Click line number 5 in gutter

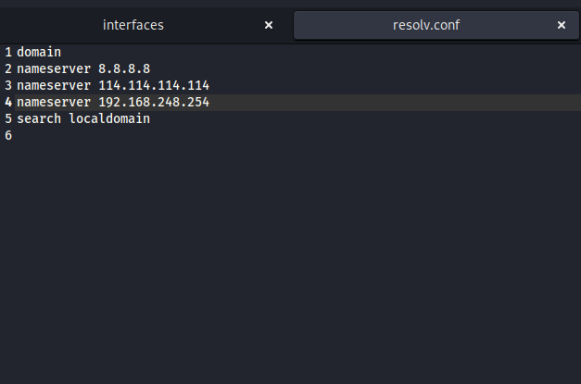pos(8,118)
